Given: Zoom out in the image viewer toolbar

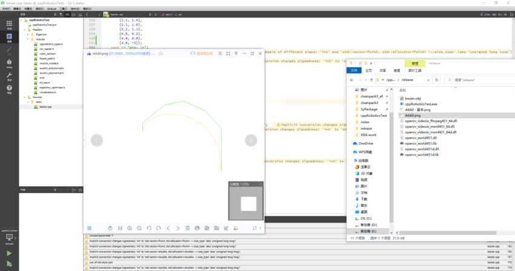Looking at the screenshot, I should coord(139,228).
